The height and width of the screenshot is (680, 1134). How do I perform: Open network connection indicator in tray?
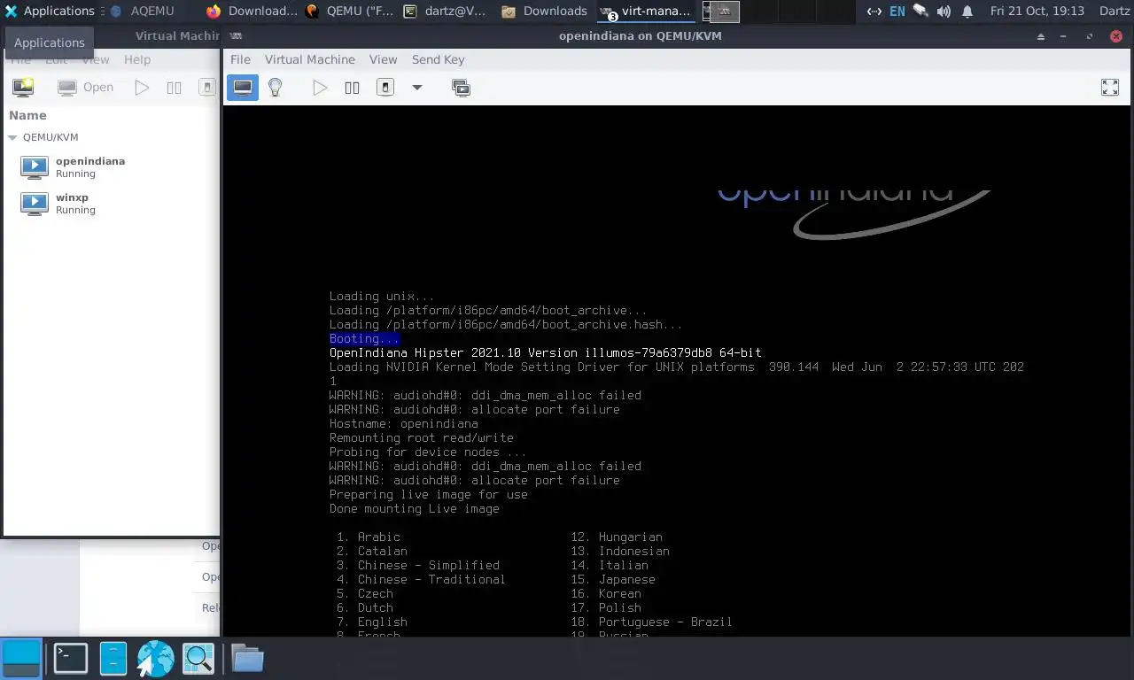pos(874,11)
